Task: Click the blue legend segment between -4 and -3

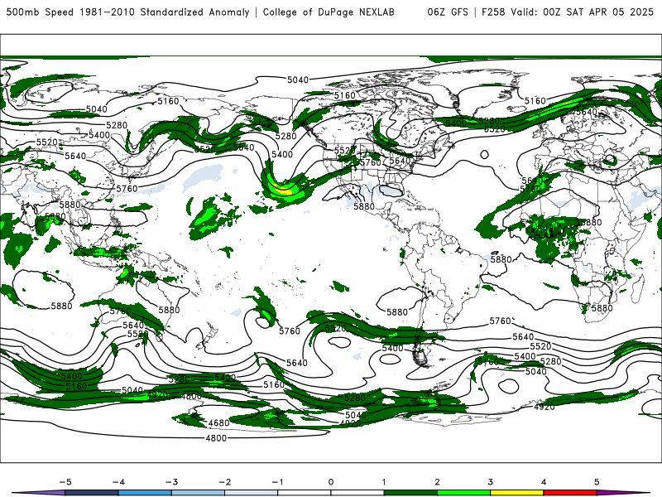Action: 145,493
